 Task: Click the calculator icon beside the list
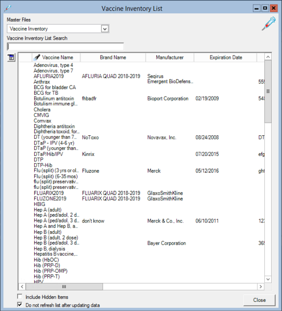click(11, 58)
